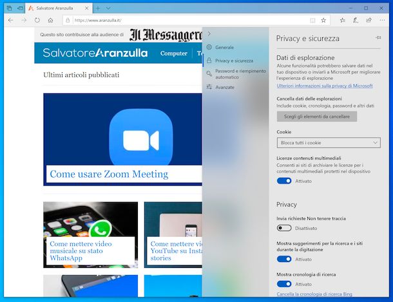Open Cancella la cronologia di ricerca Bing
393x302 pixels.
314,294
